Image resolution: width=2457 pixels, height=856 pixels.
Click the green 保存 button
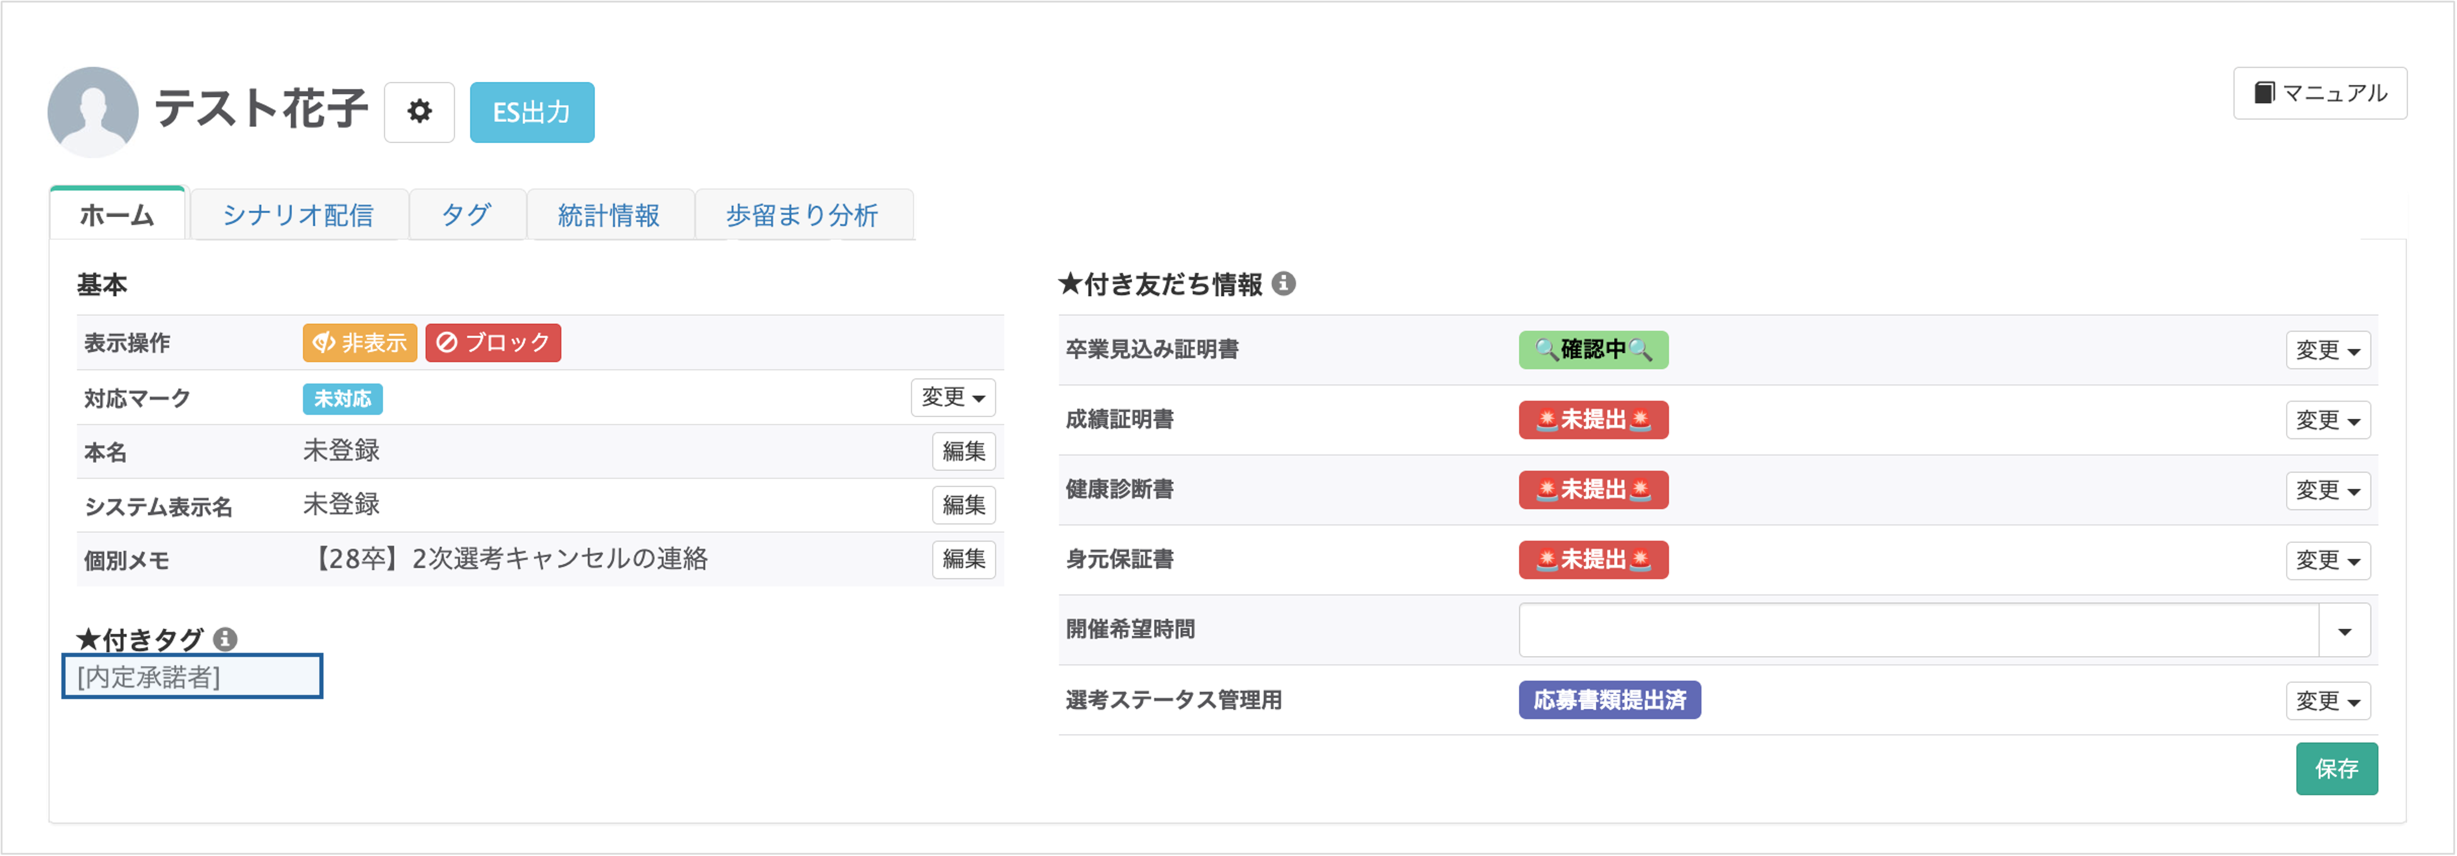pyautogui.click(x=2336, y=768)
